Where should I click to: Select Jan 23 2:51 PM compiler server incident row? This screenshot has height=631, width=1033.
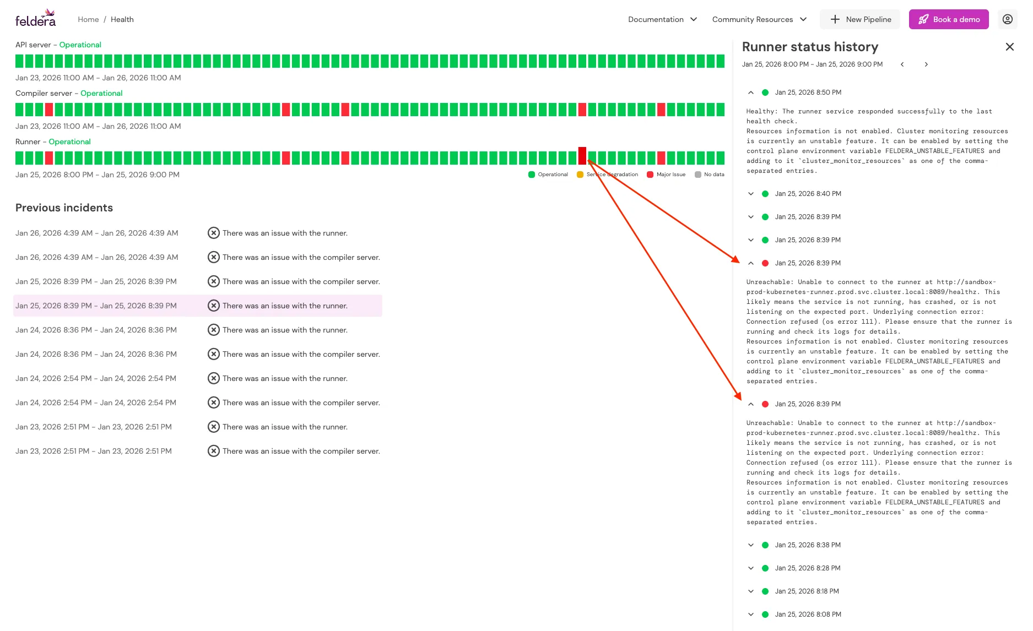click(x=198, y=451)
